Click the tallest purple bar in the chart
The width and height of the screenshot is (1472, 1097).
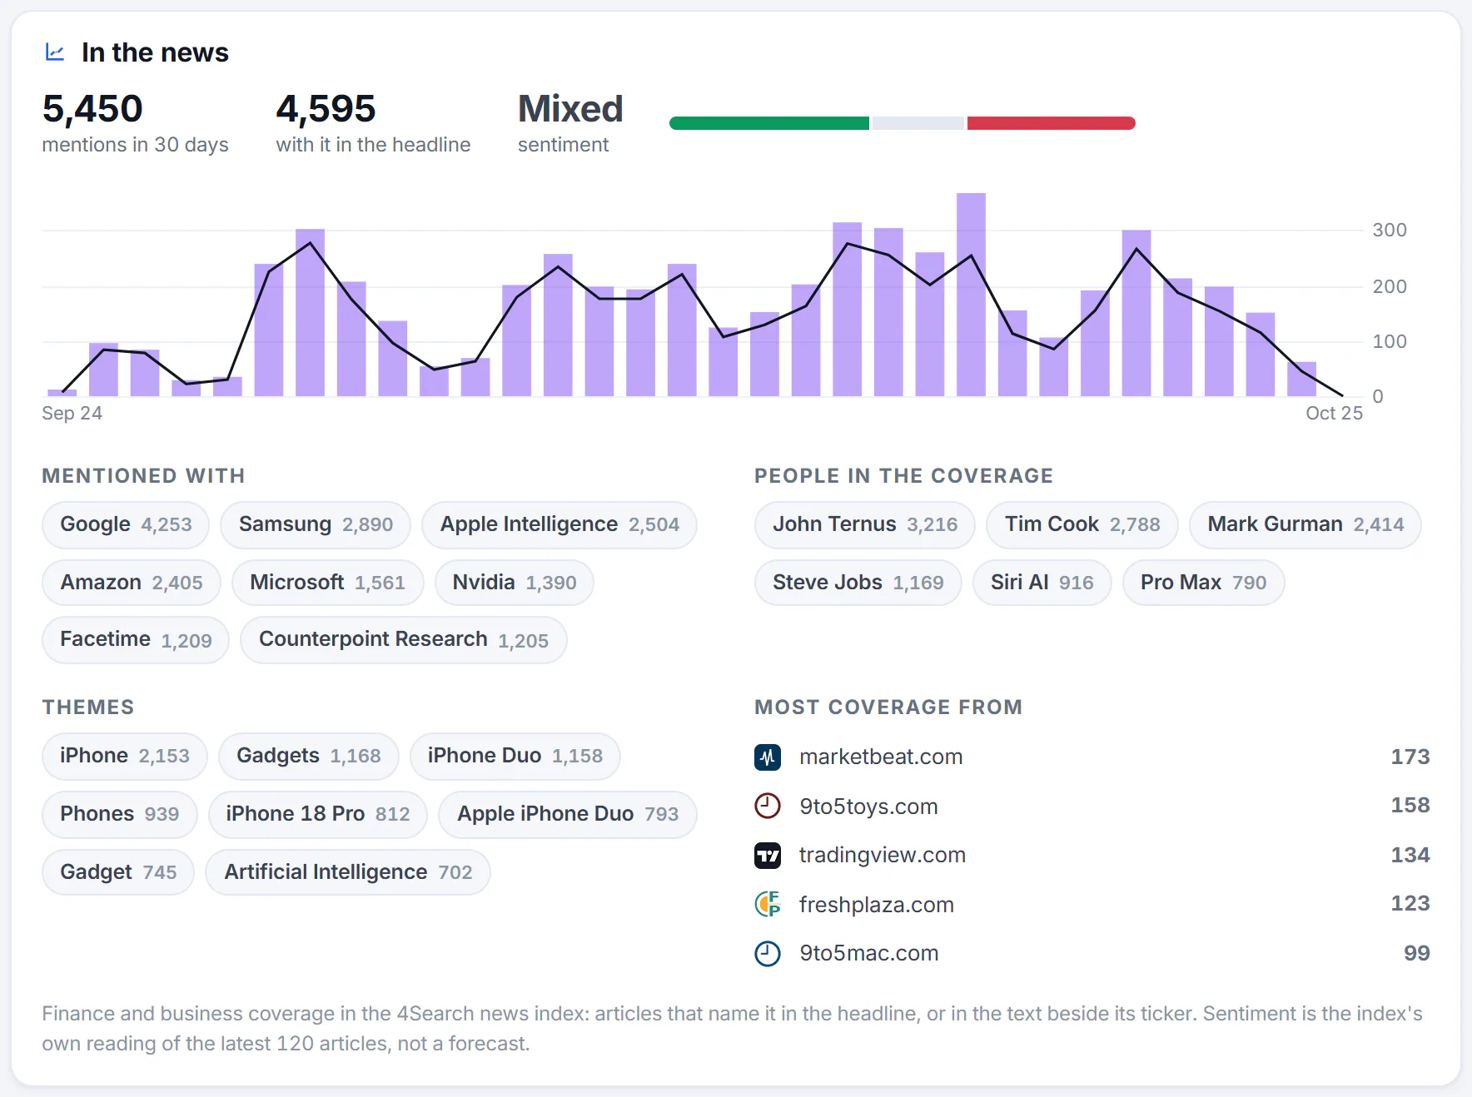point(971,295)
